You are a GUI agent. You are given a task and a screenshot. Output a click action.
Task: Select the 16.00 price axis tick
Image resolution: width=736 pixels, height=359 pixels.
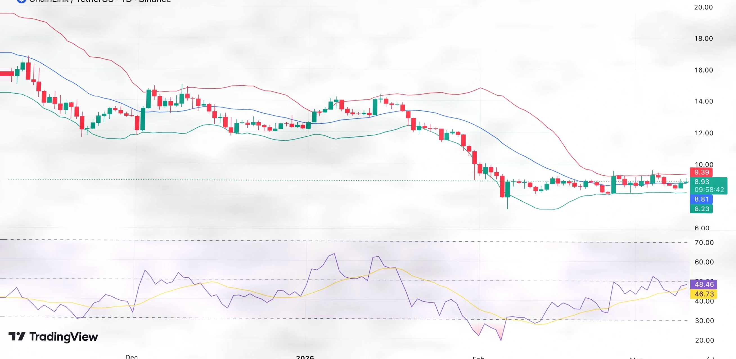[x=703, y=70]
